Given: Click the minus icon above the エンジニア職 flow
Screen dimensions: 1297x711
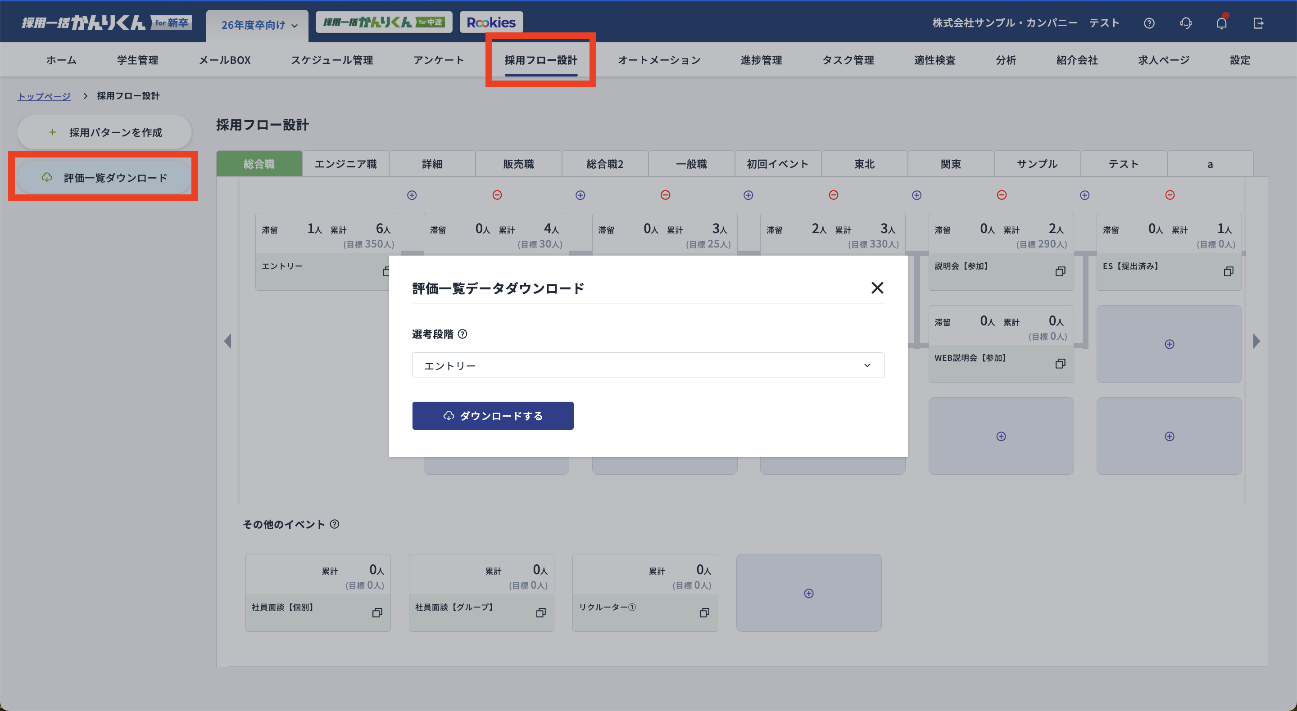Looking at the screenshot, I should pyautogui.click(x=496, y=195).
